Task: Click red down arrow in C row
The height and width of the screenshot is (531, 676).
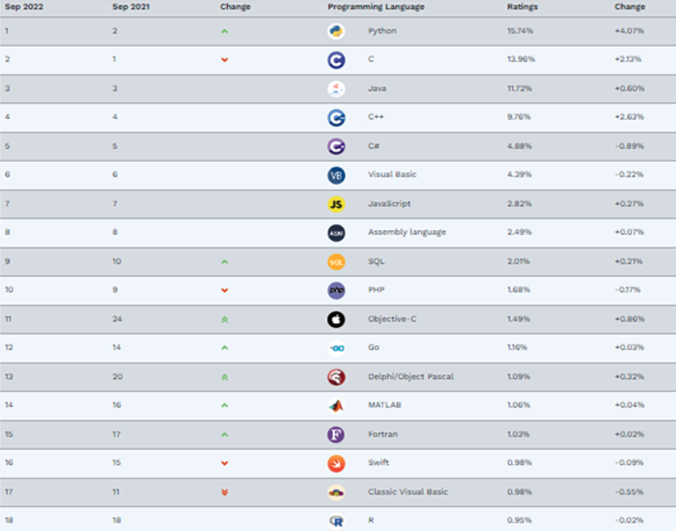Action: point(225,60)
